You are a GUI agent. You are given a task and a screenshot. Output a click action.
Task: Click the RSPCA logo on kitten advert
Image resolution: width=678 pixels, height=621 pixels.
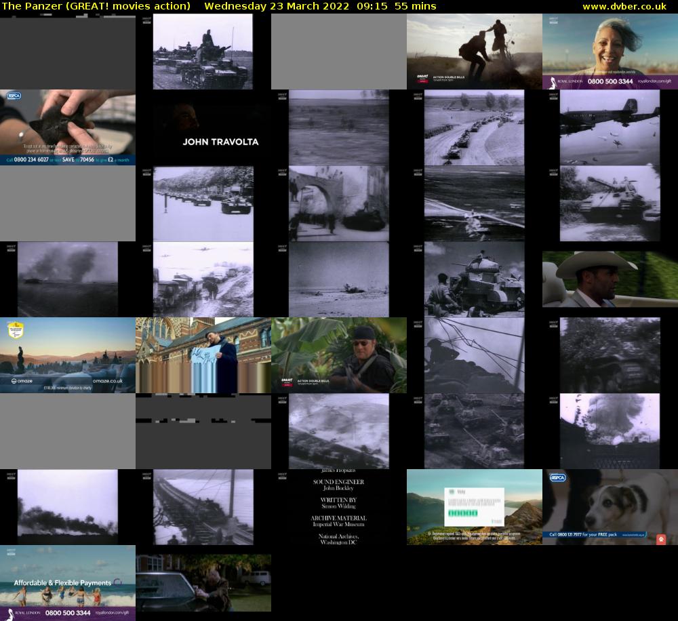[x=14, y=97]
